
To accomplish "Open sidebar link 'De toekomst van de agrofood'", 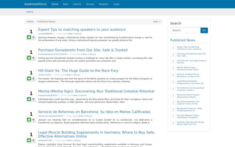I will point(191,89).
